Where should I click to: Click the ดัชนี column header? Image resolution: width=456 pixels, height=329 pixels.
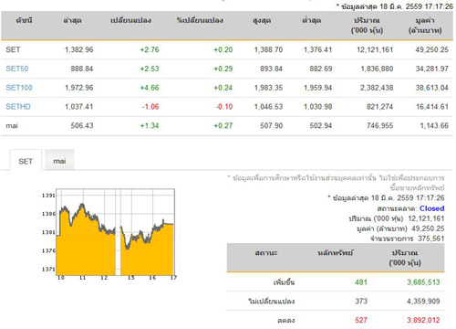(x=24, y=20)
